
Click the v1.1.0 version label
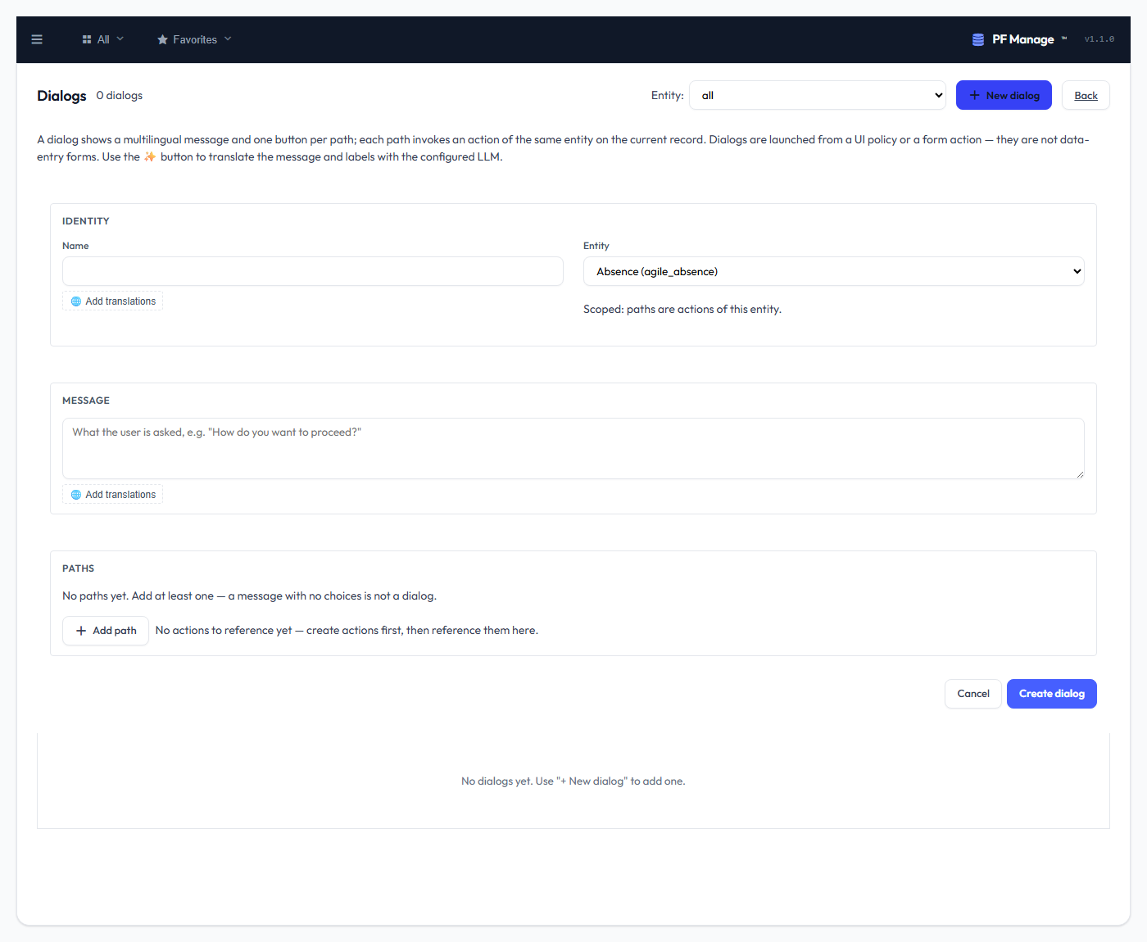click(x=1099, y=39)
